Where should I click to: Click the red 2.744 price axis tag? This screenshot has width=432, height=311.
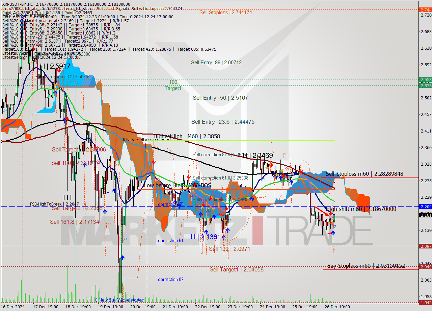point(425,10)
